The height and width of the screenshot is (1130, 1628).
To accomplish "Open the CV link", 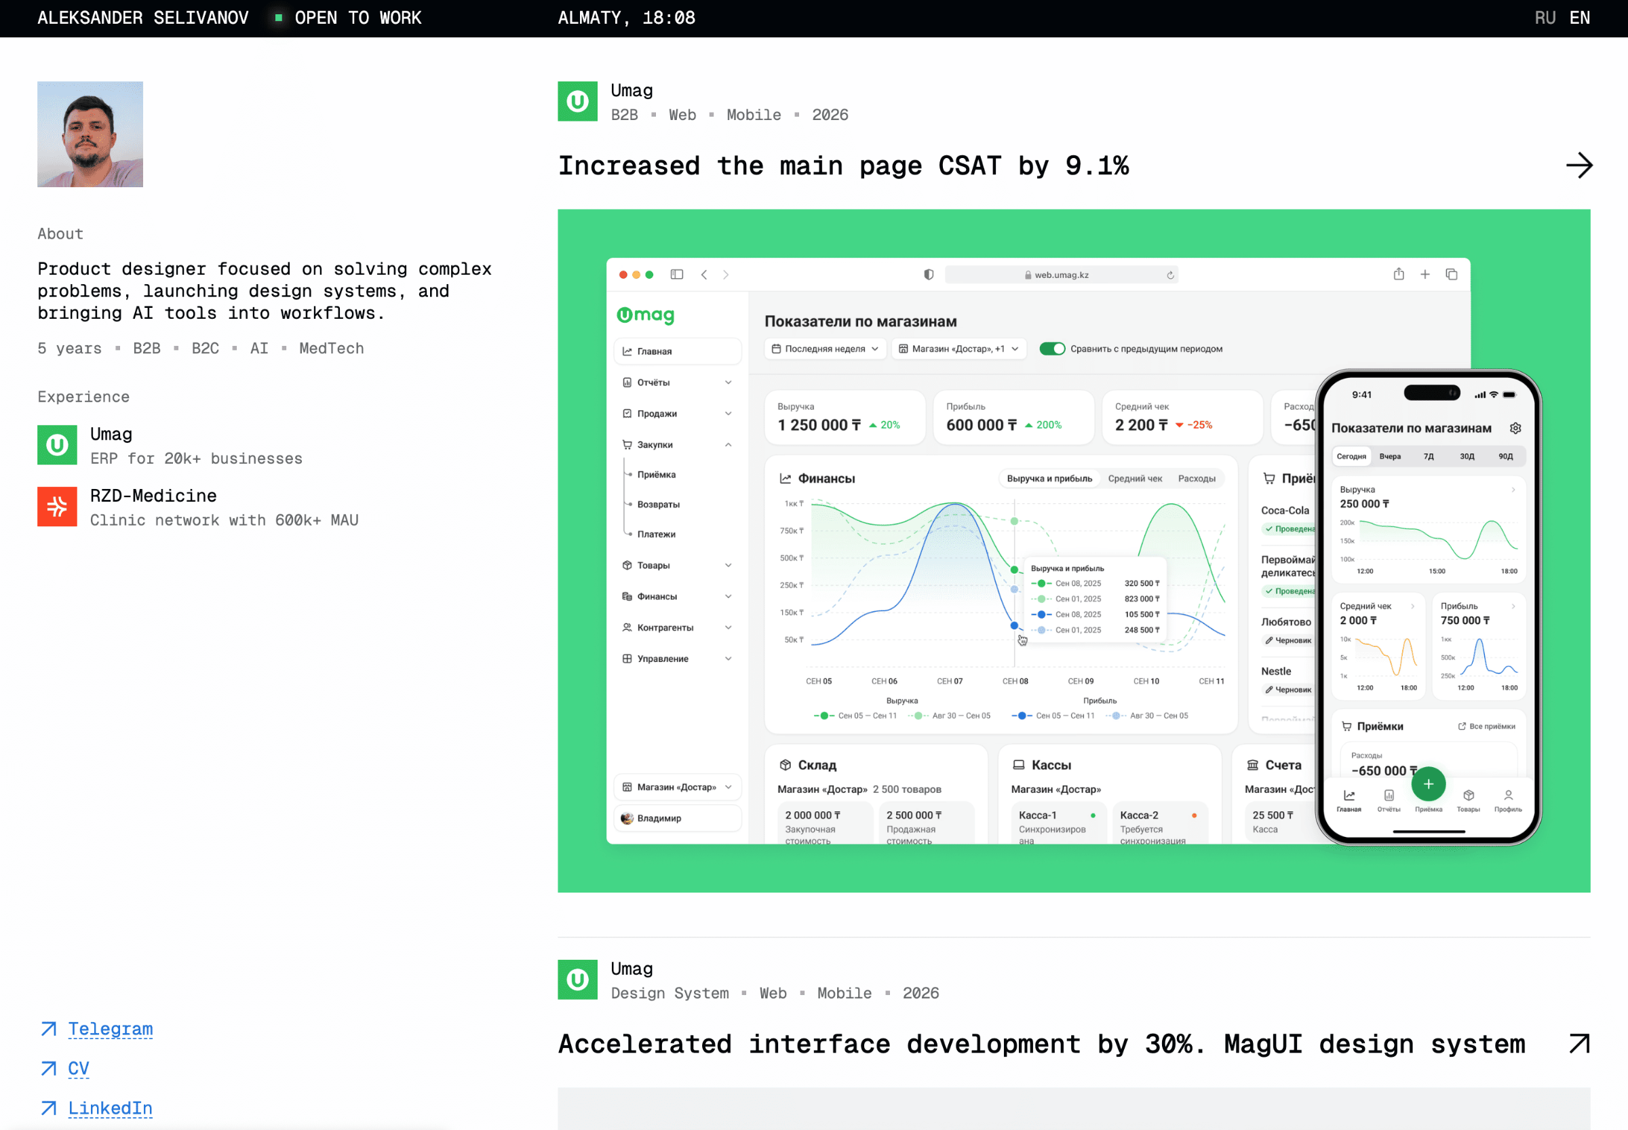I will coord(79,1068).
